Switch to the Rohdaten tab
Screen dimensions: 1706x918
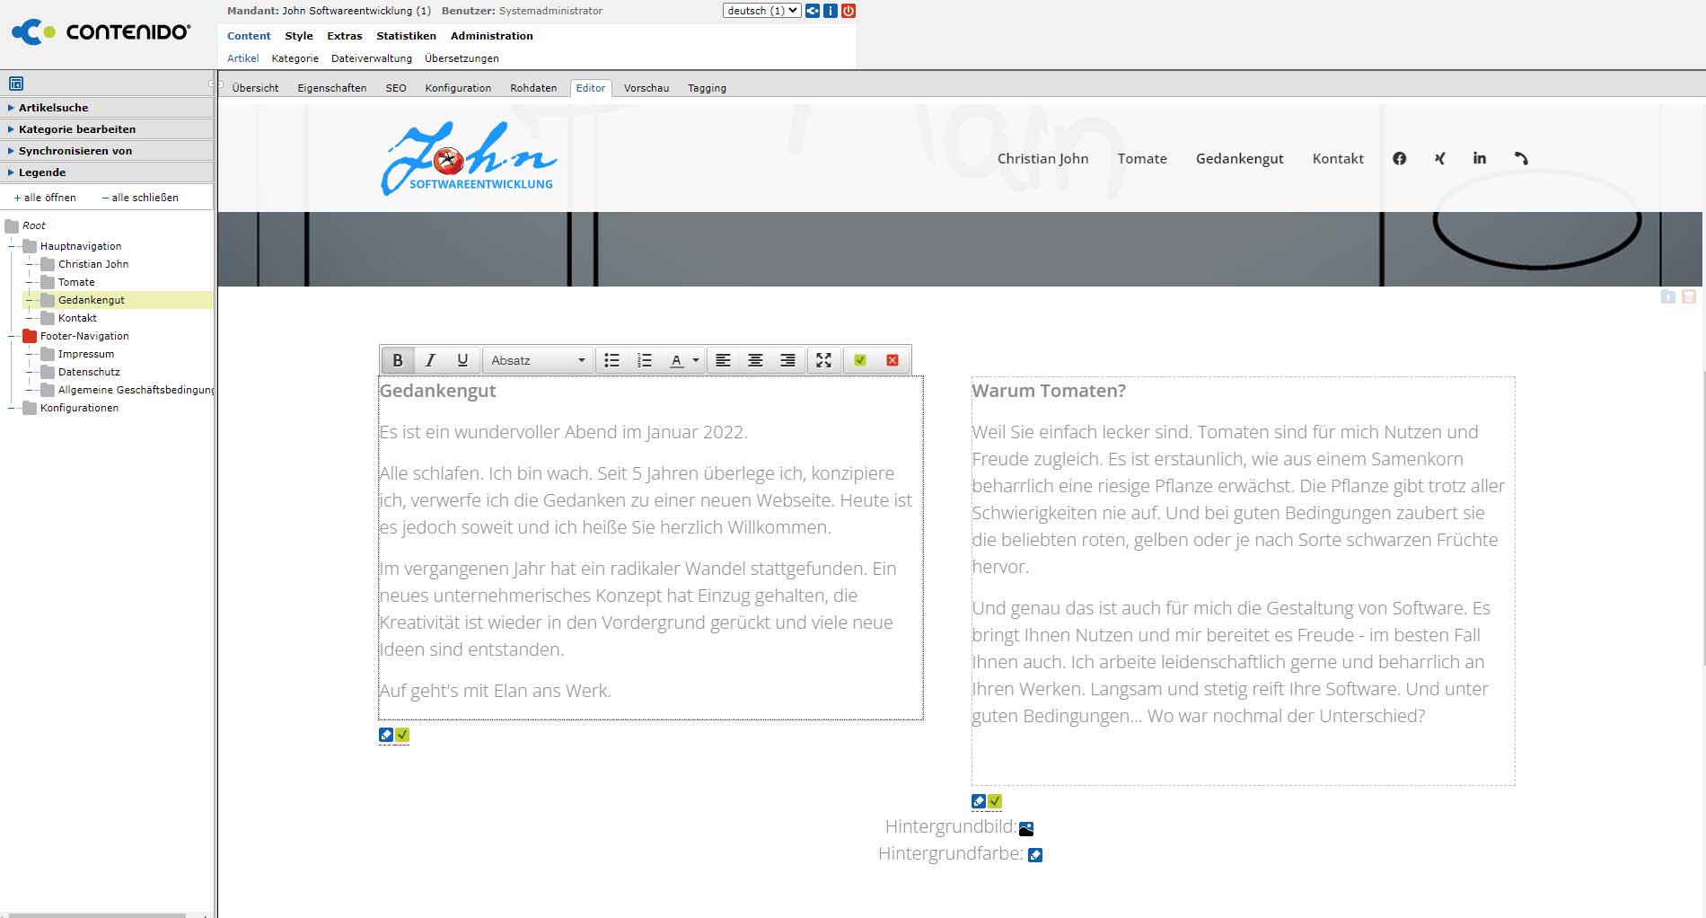coord(533,88)
